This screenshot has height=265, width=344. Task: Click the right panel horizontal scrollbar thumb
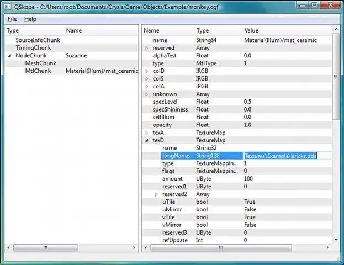point(221,248)
